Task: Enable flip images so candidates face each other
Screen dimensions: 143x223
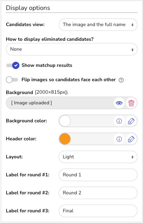Action: click(x=12, y=80)
